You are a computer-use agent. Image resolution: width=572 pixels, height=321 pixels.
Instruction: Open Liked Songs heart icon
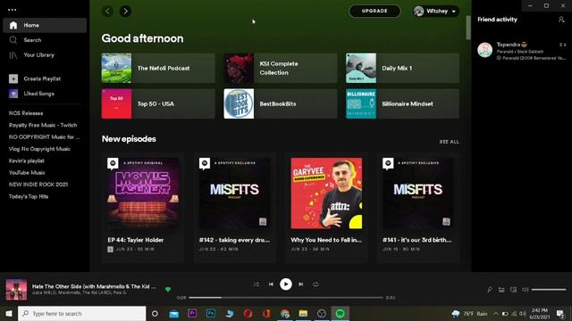click(x=13, y=94)
